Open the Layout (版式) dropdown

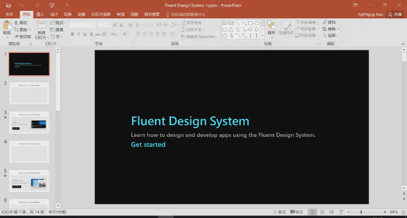click(59, 23)
